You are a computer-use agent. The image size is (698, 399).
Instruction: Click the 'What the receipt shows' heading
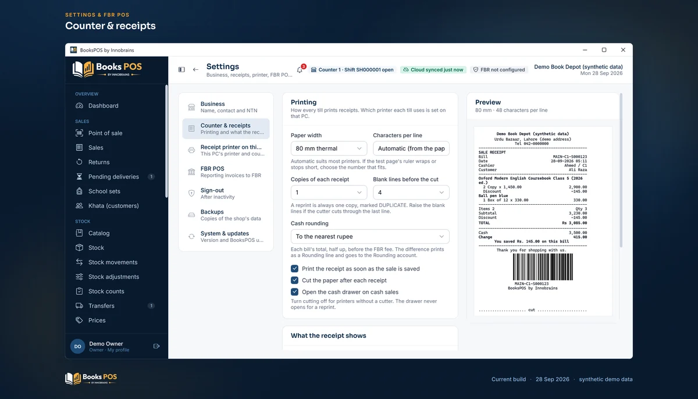click(x=329, y=336)
